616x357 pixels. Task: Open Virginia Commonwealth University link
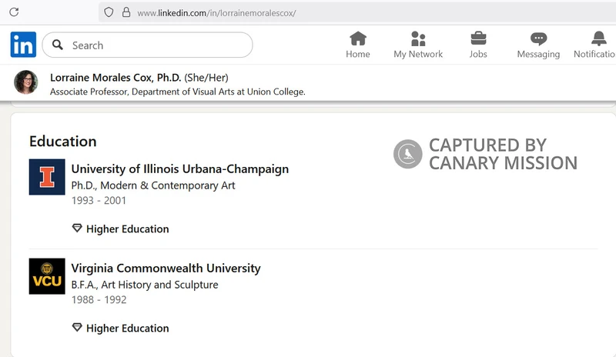coord(166,269)
